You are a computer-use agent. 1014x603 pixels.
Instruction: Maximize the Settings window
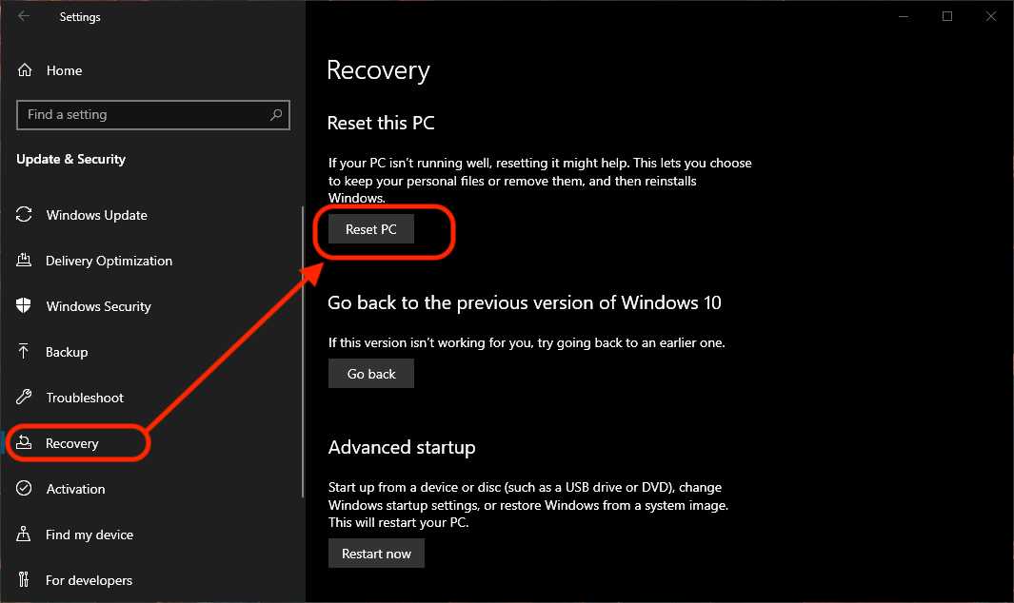pos(947,16)
